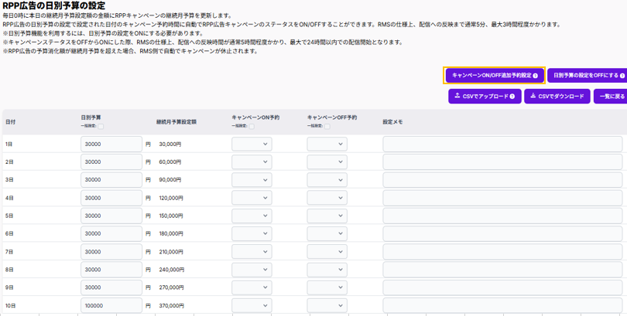This screenshot has height=316, width=627.
Task: Click the help icon on キャンペーンON/OFF追加予約設定 button
Action: coord(535,76)
